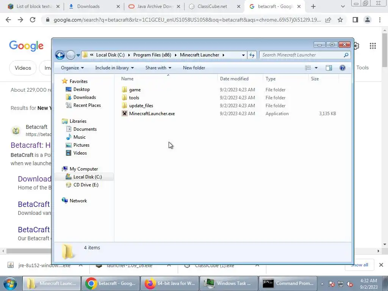
Task: Select MinecraftLauncher.exe creeper icon
Action: pos(124,114)
